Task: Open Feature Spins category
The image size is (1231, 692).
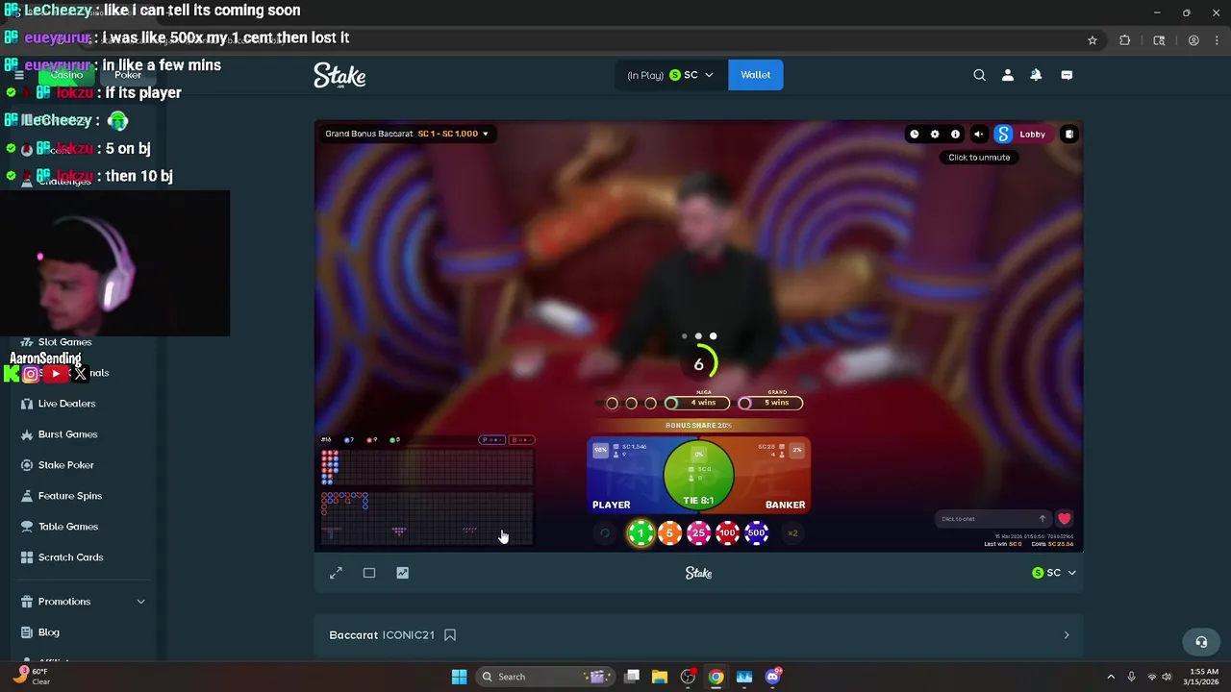Action: 69,496
